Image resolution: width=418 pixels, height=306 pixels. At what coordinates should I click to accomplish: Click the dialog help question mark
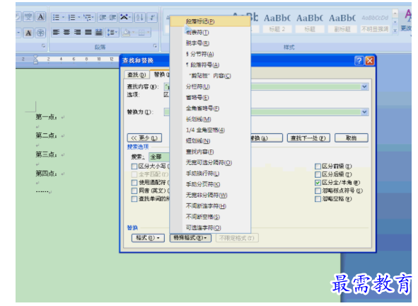coord(359,61)
